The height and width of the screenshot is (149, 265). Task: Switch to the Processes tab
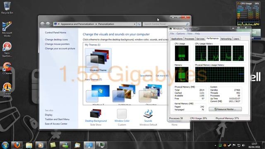189,39
